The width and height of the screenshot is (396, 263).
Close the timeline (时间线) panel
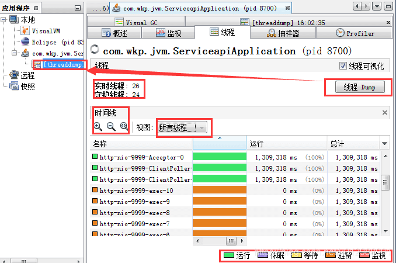pos(385,112)
